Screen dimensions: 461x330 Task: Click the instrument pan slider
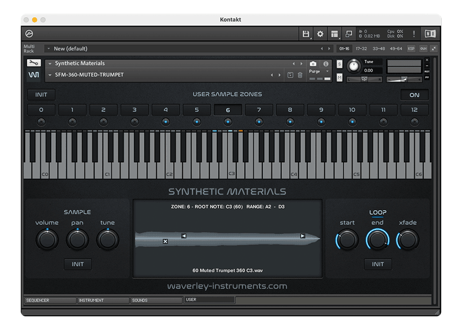click(365, 79)
